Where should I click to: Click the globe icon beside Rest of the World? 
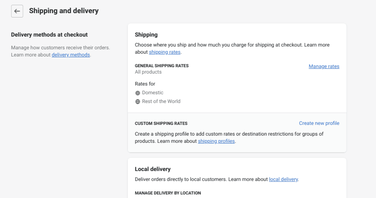click(138, 102)
